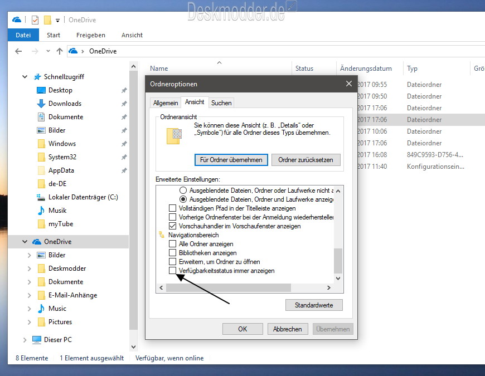Collapse the OneDrive tree node
The height and width of the screenshot is (376, 485).
(x=25, y=242)
